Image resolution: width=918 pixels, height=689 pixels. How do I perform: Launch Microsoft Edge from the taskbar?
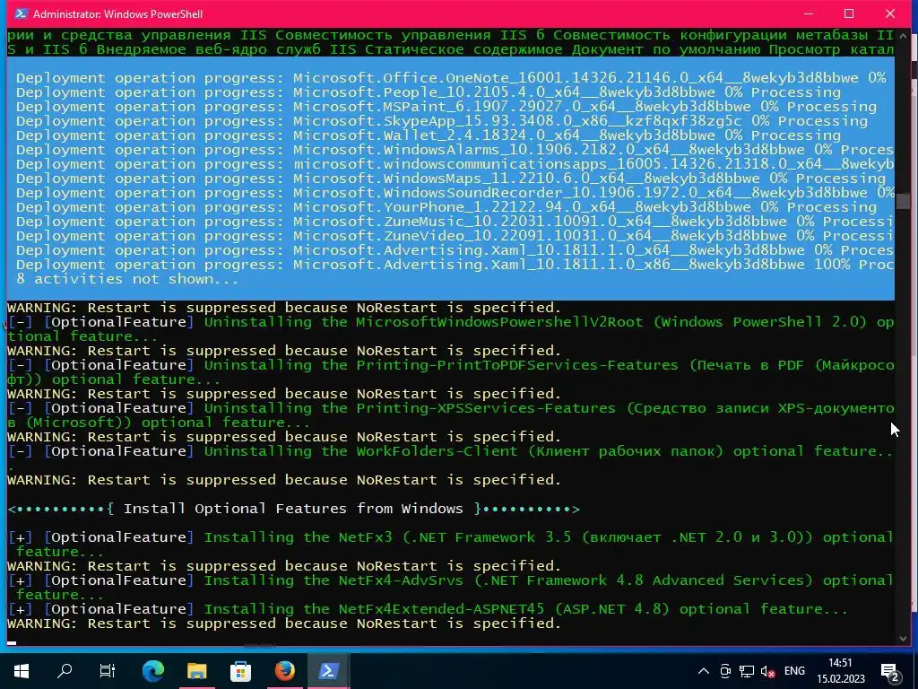153,671
